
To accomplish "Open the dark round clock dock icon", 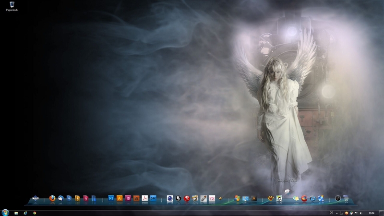I will [338, 198].
